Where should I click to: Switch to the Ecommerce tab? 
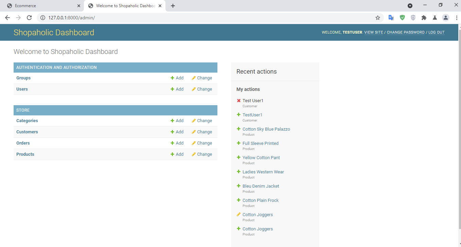pos(43,6)
